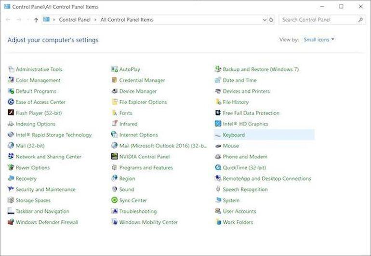Click the Date and Time icon
371x256 pixels.
point(218,80)
